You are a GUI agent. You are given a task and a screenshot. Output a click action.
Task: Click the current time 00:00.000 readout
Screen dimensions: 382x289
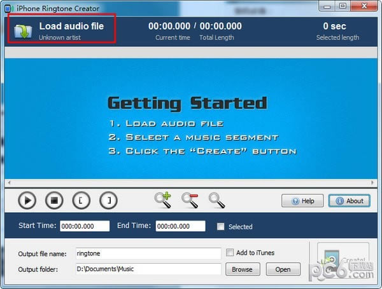(169, 26)
